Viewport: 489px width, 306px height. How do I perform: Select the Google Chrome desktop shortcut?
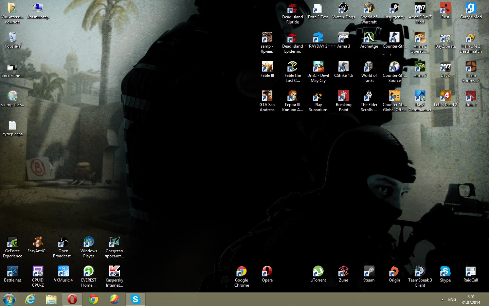[241, 277]
